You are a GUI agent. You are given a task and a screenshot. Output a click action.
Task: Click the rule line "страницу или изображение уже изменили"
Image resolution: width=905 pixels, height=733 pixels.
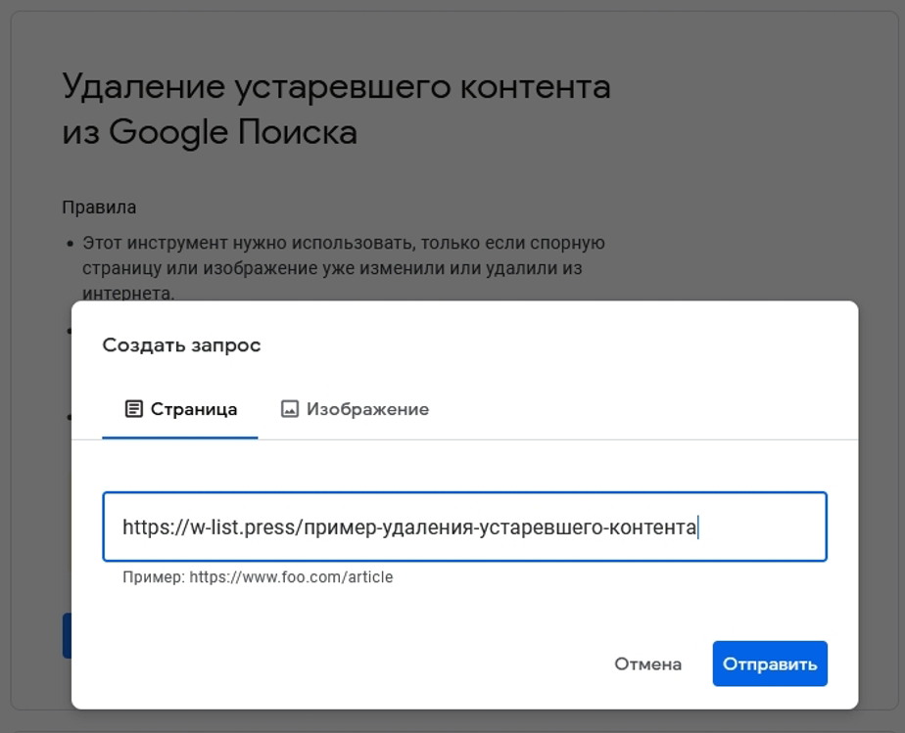point(333,267)
